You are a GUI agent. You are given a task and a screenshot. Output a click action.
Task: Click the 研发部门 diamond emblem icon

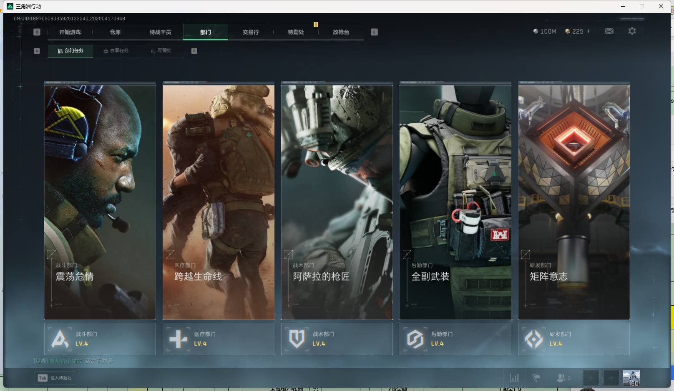[x=533, y=339]
